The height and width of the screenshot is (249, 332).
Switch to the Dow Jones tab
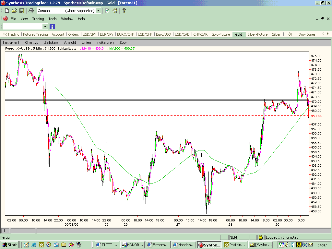(307, 34)
